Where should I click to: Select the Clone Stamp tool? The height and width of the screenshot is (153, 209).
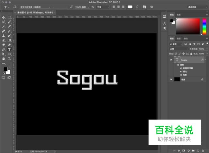pos(3,36)
